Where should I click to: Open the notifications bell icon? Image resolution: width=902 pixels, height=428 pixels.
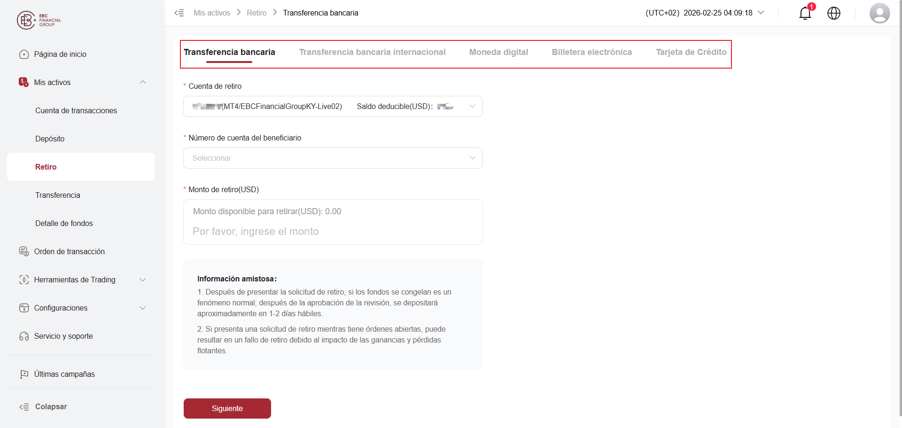coord(805,13)
